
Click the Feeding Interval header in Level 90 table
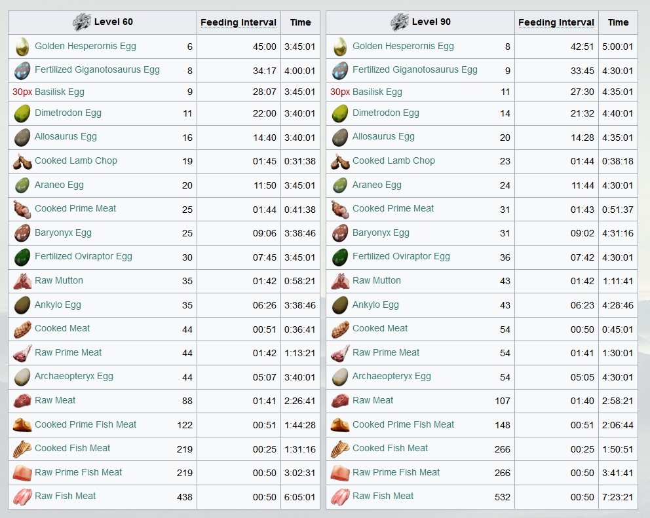(556, 22)
